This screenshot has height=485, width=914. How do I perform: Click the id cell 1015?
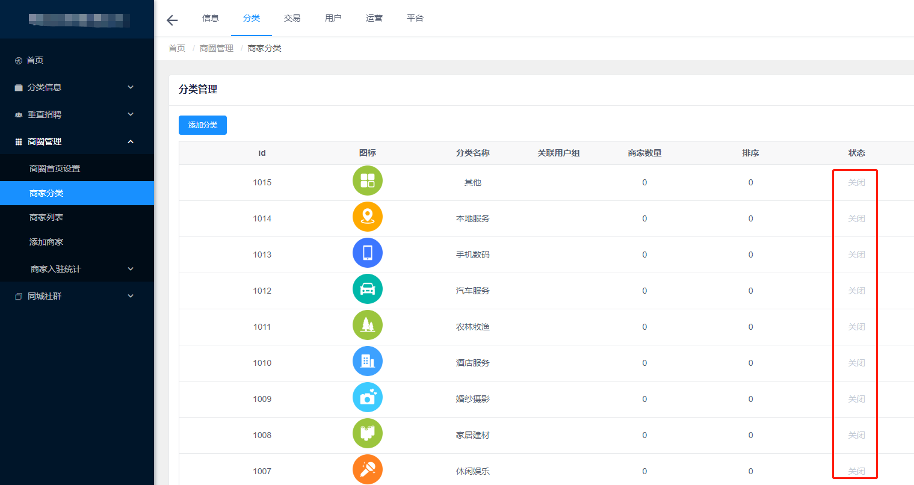[262, 182]
